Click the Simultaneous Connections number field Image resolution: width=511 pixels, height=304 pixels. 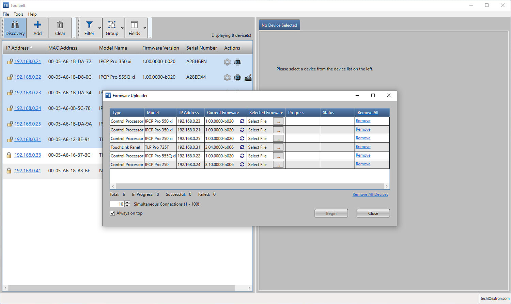[117, 204]
